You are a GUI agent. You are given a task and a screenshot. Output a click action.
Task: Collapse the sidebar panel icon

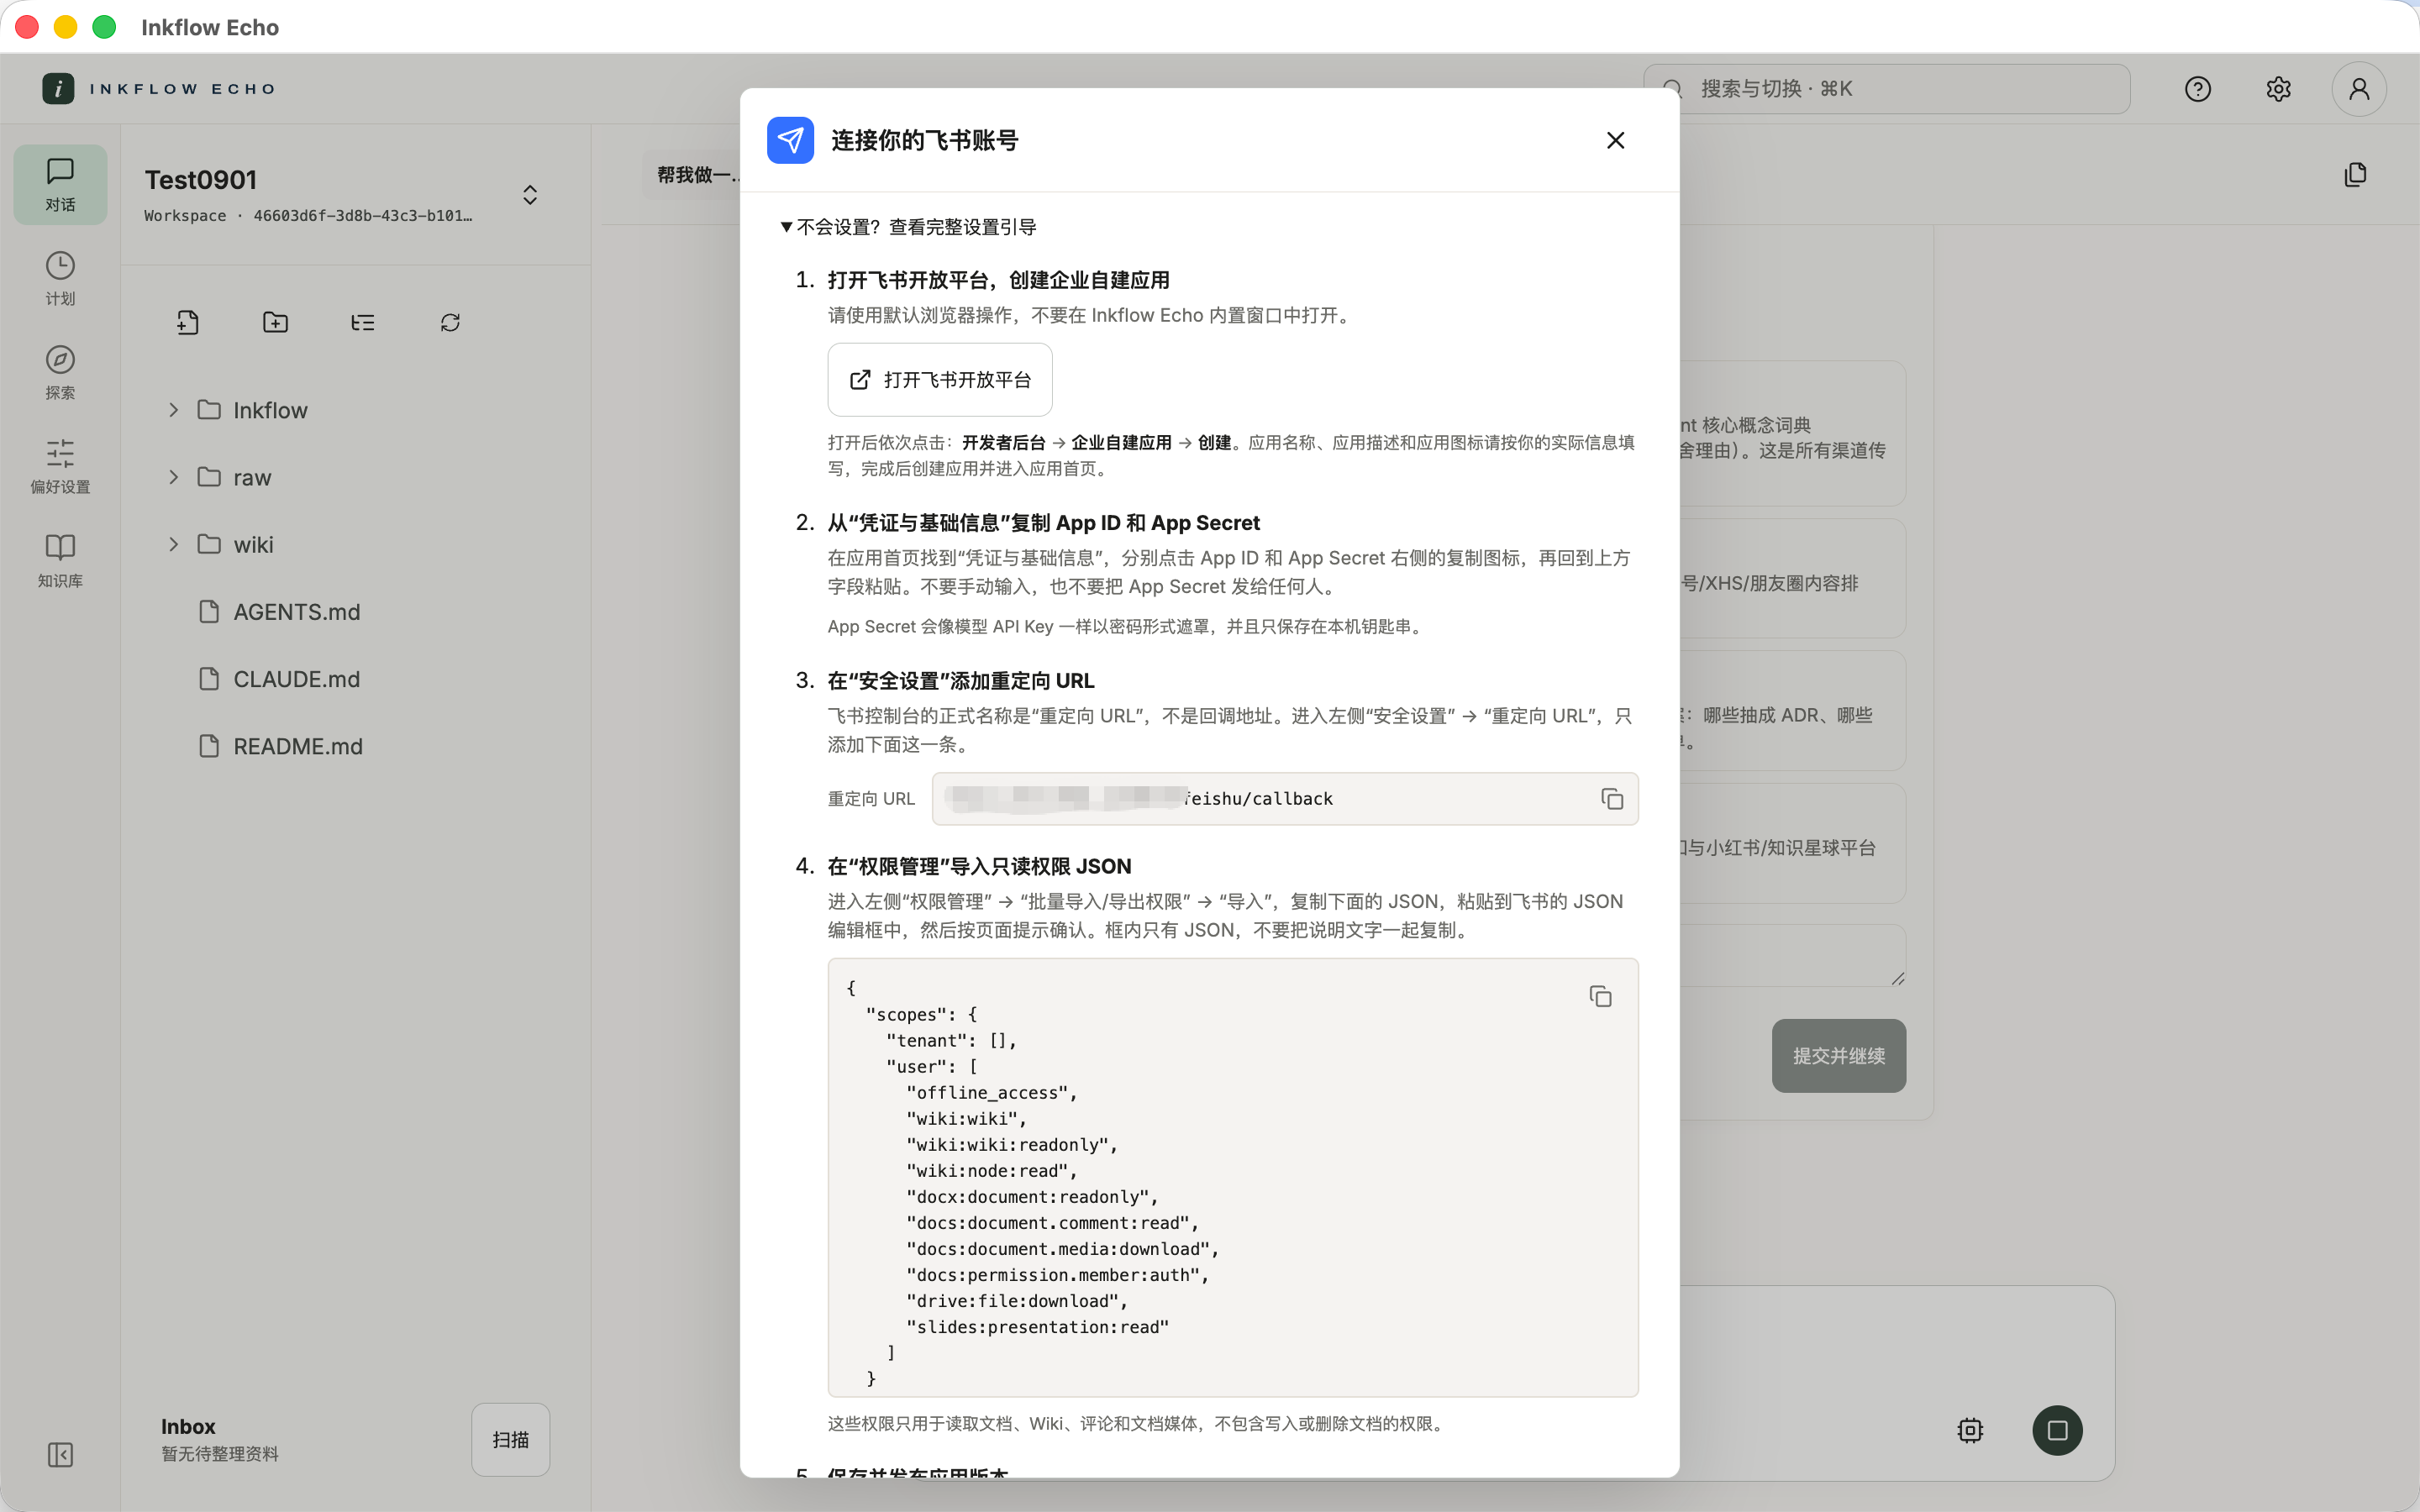coord(60,1454)
